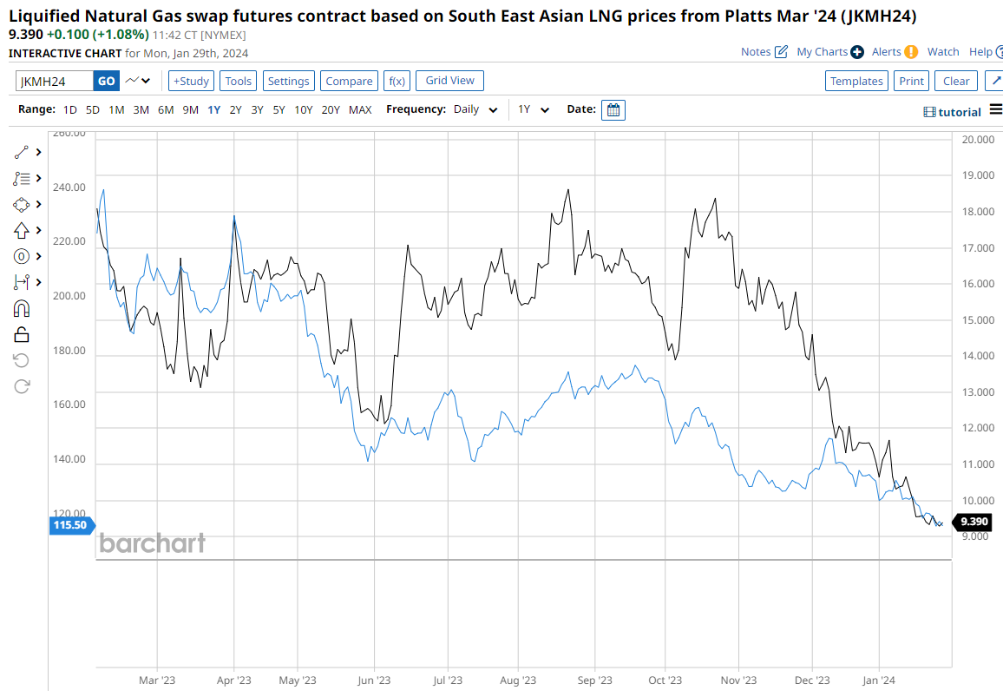1003x697 pixels.
Task: Open the Templates button
Action: pyautogui.click(x=856, y=81)
